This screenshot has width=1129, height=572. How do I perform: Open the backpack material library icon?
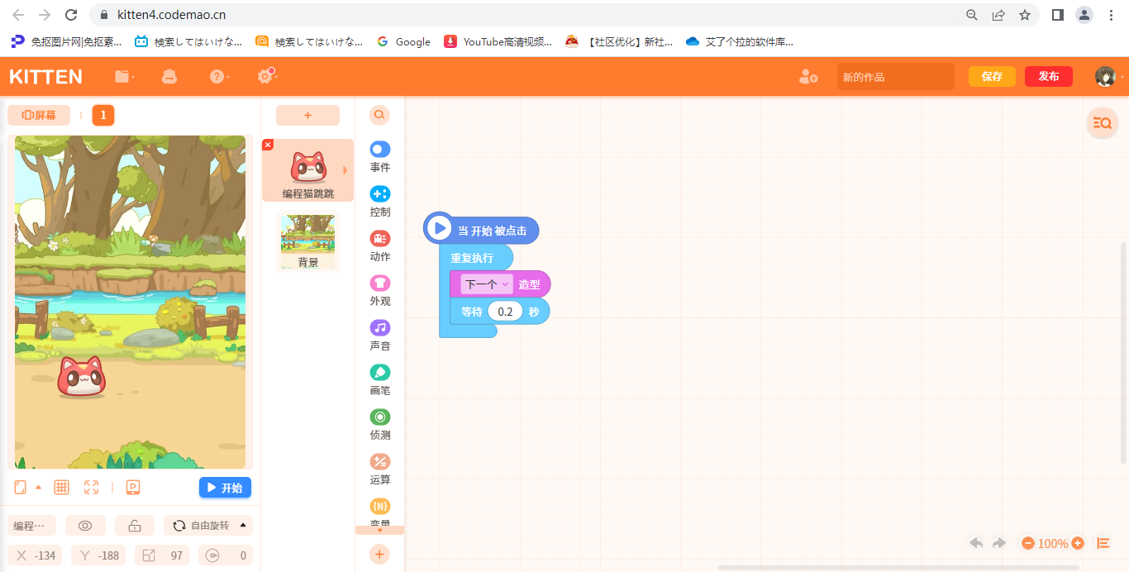[169, 77]
